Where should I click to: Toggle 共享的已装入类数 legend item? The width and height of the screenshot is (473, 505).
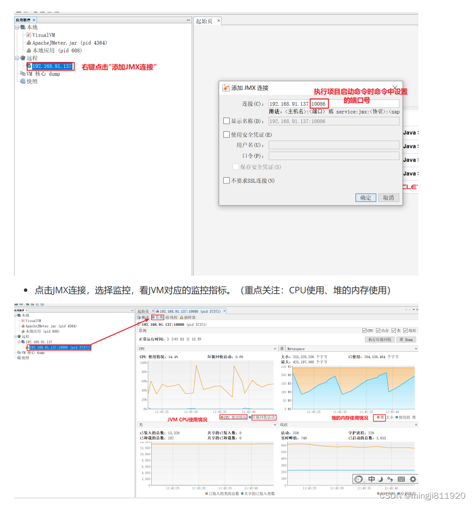(x=258, y=494)
